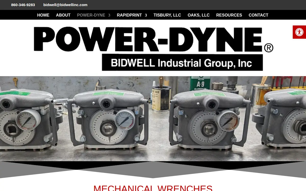Select POWER-DYNE in the navigation bar
Screen dimensions: 306x191
click(91, 15)
